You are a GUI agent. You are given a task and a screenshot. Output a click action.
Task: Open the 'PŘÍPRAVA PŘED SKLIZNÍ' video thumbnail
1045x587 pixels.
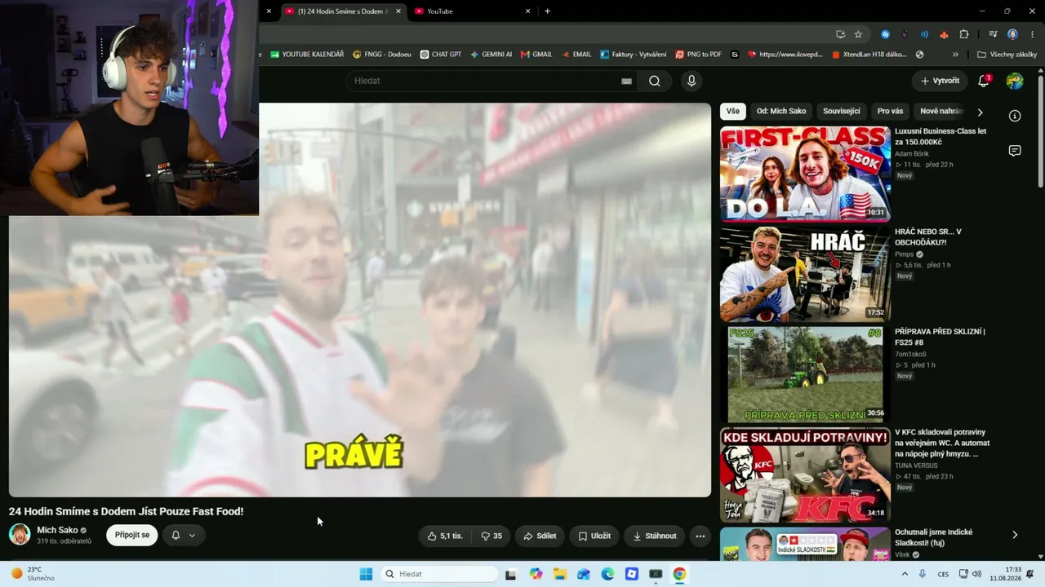pos(805,374)
